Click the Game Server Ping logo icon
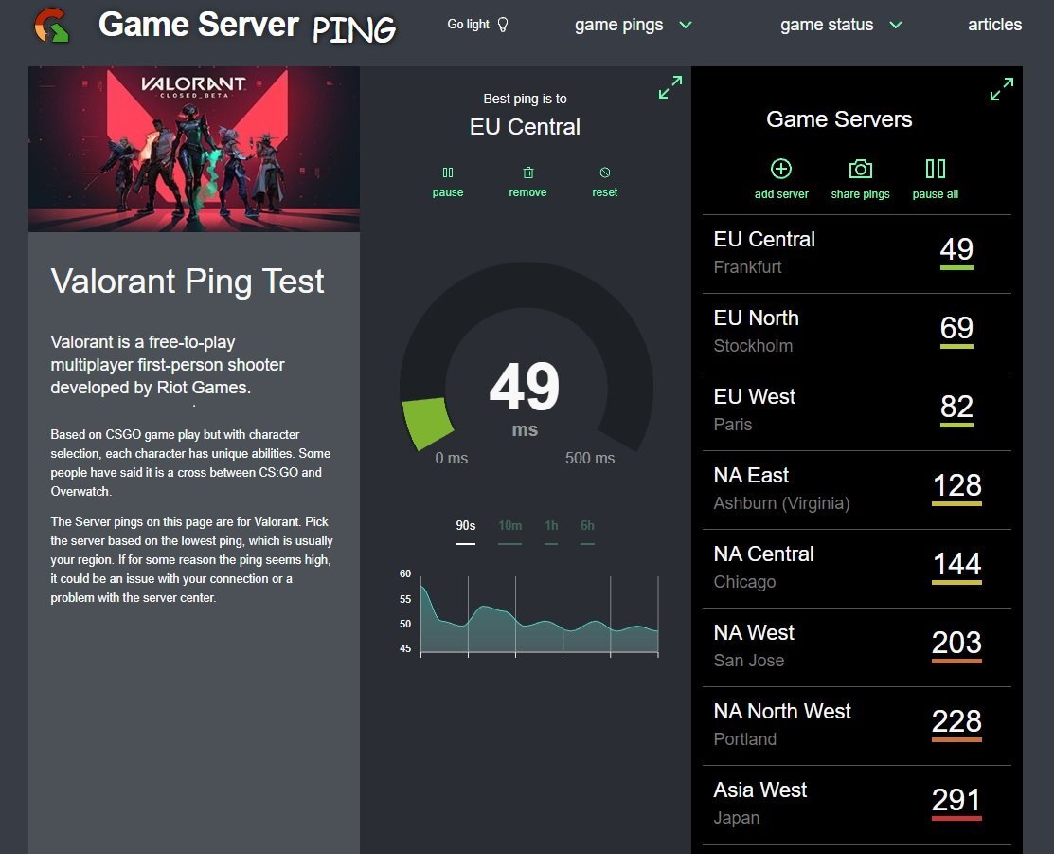This screenshot has height=854, width=1054. pos(51,26)
